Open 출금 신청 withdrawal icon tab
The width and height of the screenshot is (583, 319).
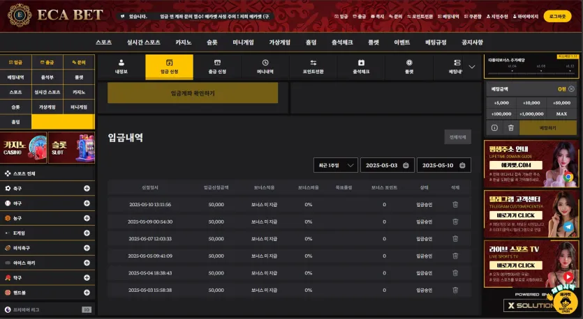click(217, 67)
